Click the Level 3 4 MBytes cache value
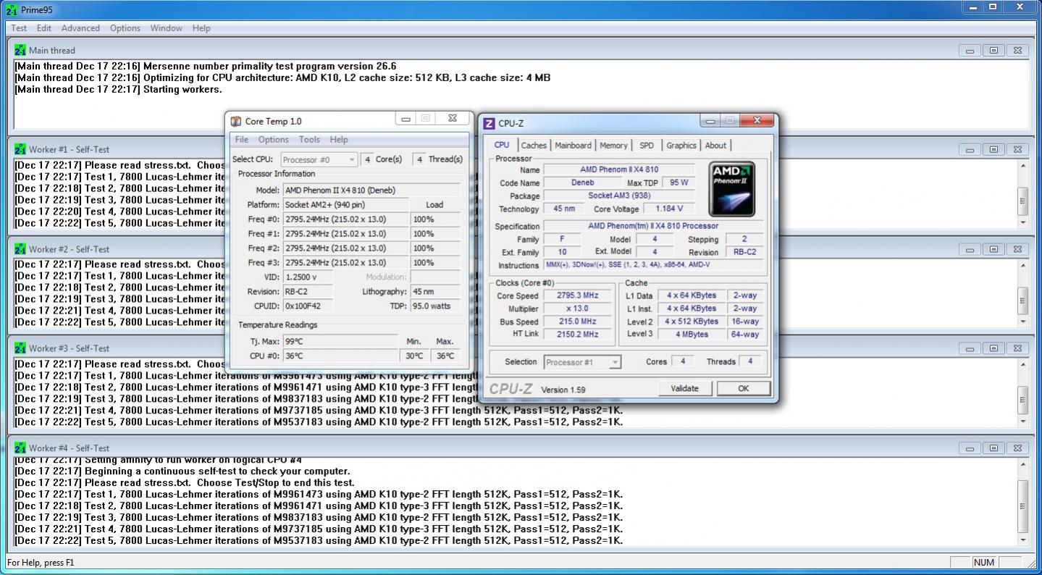 (x=692, y=334)
